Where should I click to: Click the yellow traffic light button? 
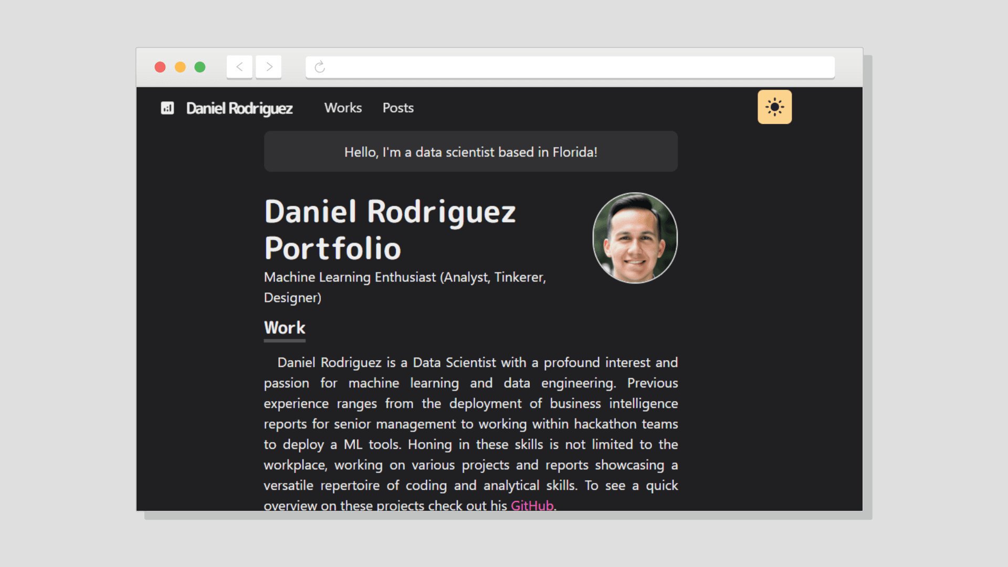pyautogui.click(x=180, y=67)
